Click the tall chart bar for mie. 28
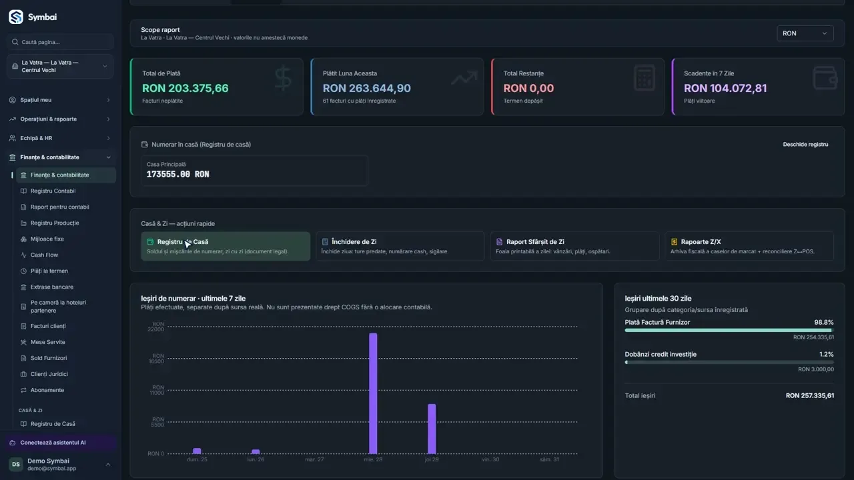Viewport: 854px width, 480px height. point(373,393)
